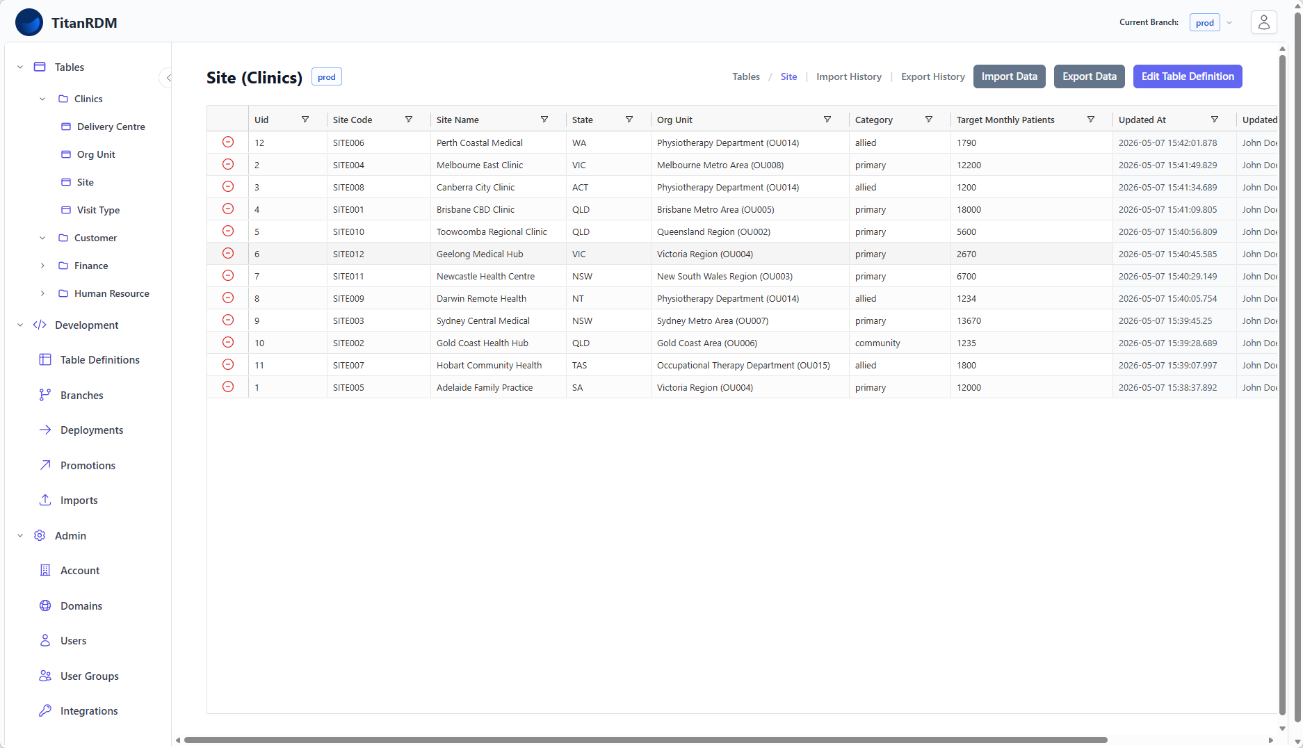Open the Domains admin page
The image size is (1303, 748).
[71, 605]
